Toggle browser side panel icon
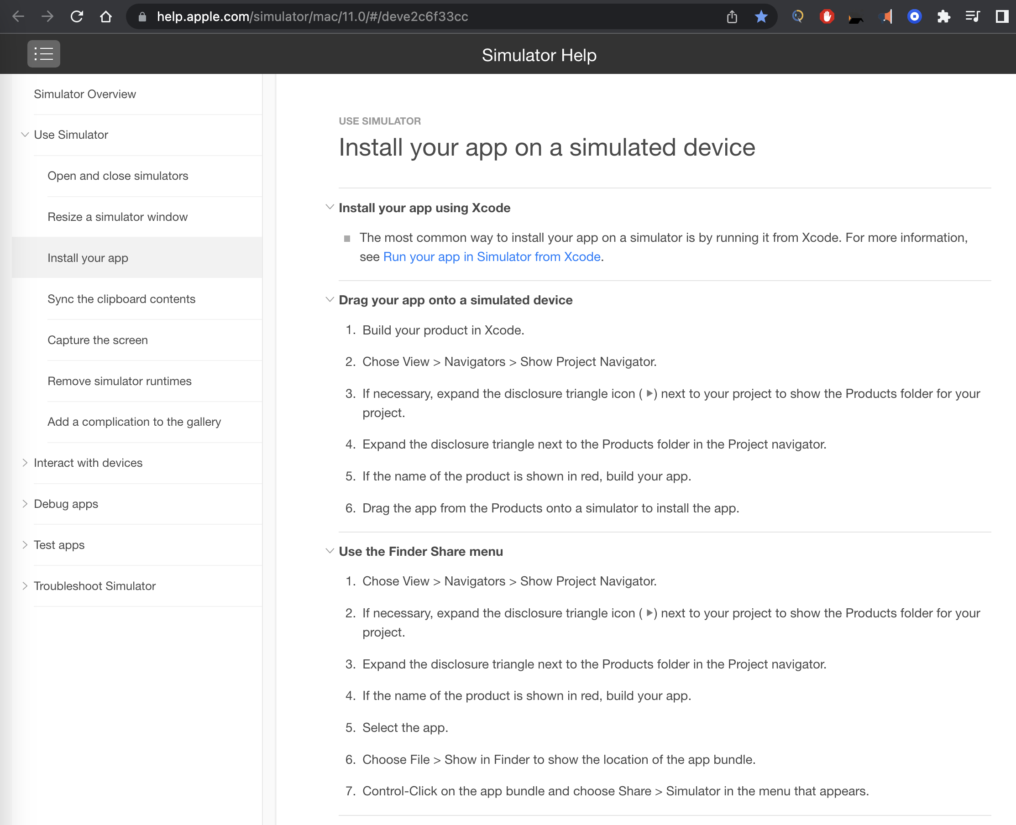 tap(1001, 16)
